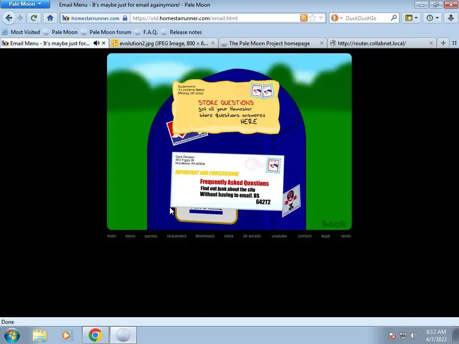This screenshot has width=459, height=344.
Task: Open Most Visited bookmarks folder
Action: tap(21, 32)
